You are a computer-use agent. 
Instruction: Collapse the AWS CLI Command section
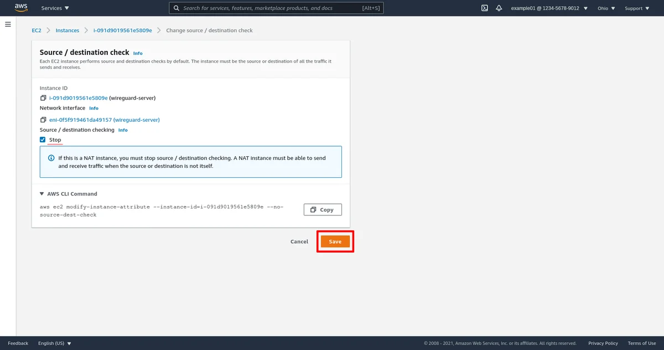coord(42,194)
